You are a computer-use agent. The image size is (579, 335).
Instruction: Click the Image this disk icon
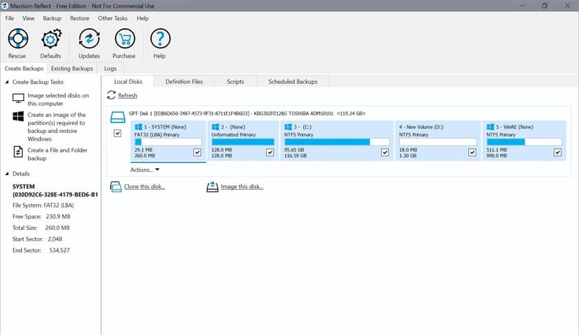pyautogui.click(x=213, y=187)
